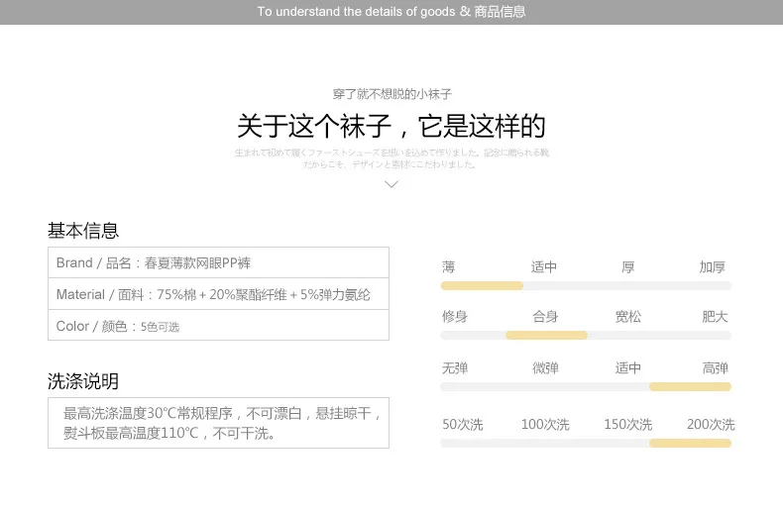Click the 洗涤说明 section heading
783x513 pixels.
[x=83, y=381]
